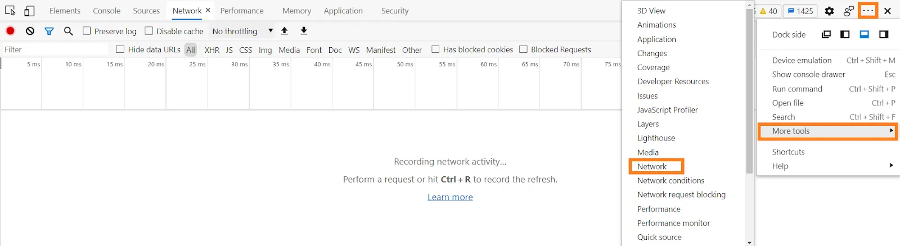Expand the More tools submenu

click(x=827, y=131)
